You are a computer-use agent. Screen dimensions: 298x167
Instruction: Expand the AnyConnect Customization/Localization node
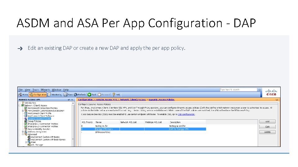pos(23,111)
